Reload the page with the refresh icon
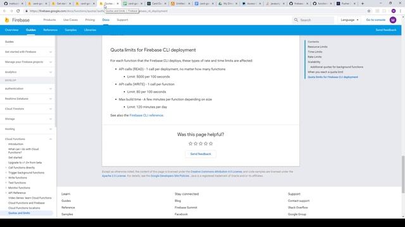This screenshot has width=405, height=227. pos(18,11)
